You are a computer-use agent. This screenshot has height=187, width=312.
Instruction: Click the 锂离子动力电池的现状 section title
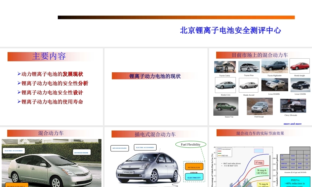[155, 76]
